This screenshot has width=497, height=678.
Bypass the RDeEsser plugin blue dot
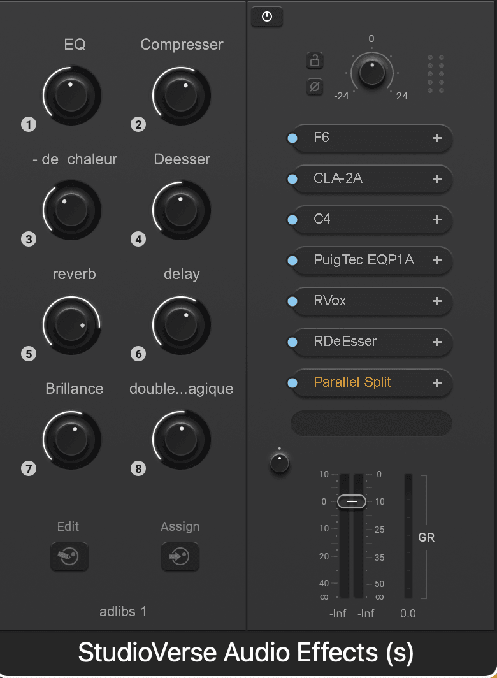point(292,342)
